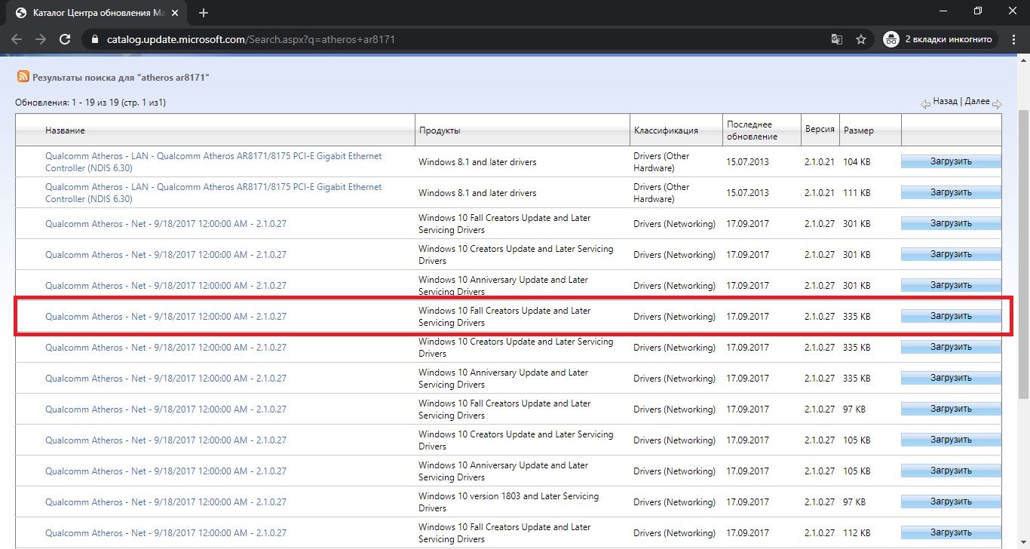The height and width of the screenshot is (549, 1030).
Task: Sort by the Продукты column header
Action: pos(439,130)
